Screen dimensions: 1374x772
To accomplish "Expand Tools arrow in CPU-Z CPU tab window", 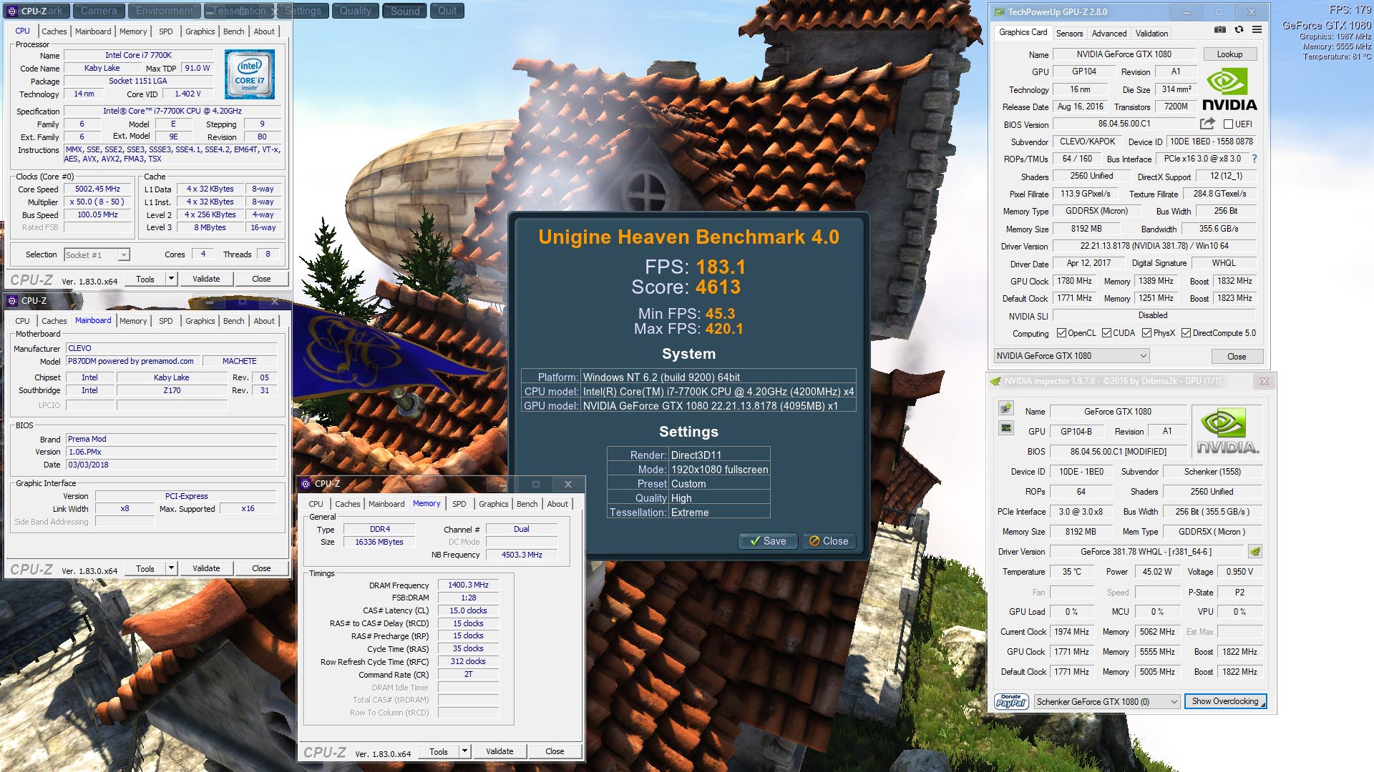I will pyautogui.click(x=171, y=279).
